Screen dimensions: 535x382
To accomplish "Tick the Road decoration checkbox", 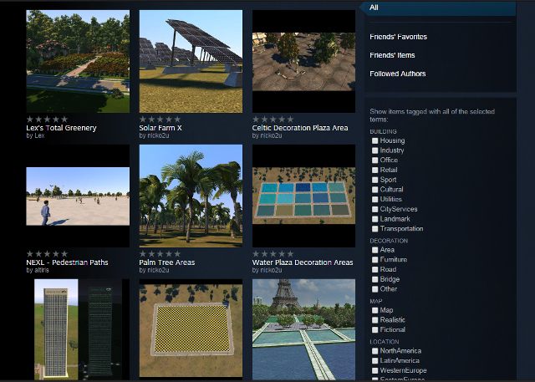I will [x=375, y=270].
